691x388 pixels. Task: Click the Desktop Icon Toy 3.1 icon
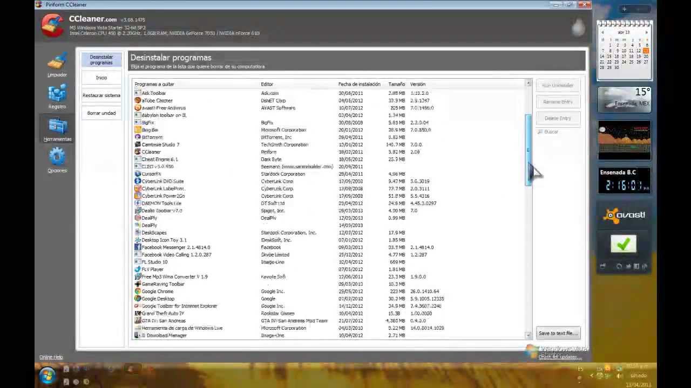point(138,240)
